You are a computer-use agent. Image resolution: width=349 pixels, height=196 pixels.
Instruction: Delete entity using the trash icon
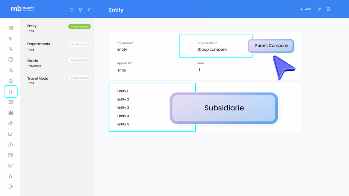click(x=329, y=9)
